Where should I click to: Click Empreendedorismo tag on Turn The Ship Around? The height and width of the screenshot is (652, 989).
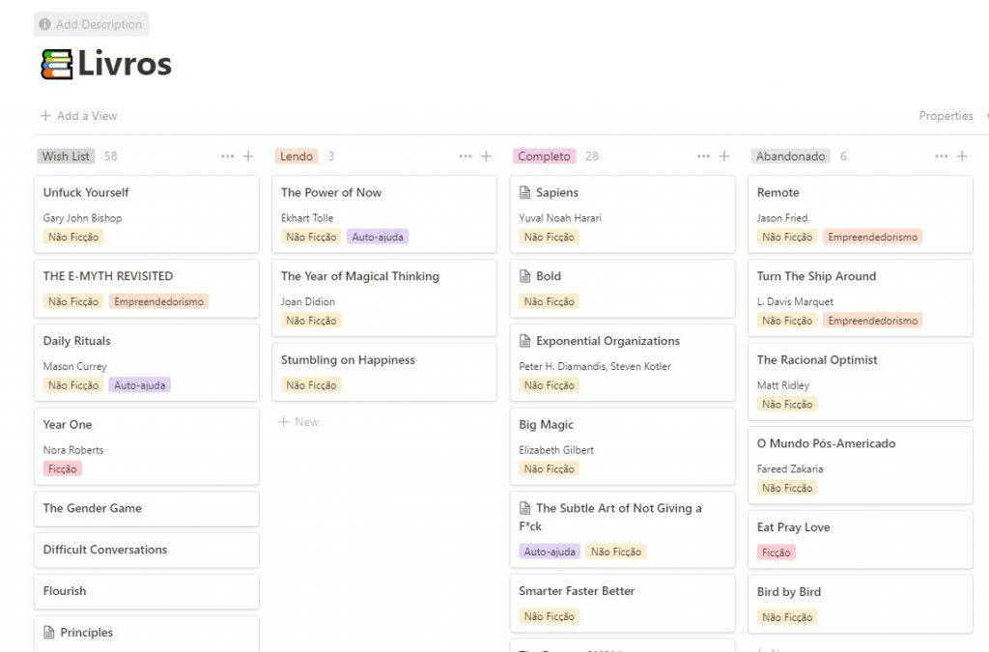point(872,321)
